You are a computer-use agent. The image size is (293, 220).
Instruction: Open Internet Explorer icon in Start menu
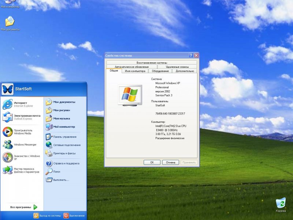(7, 104)
